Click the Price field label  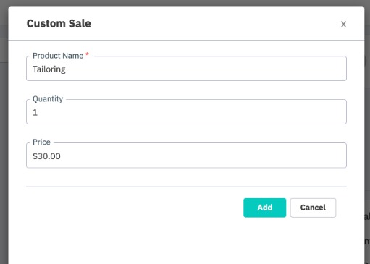[41, 142]
